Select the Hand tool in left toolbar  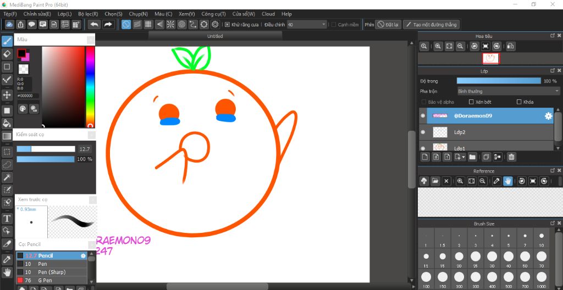(x=7, y=272)
